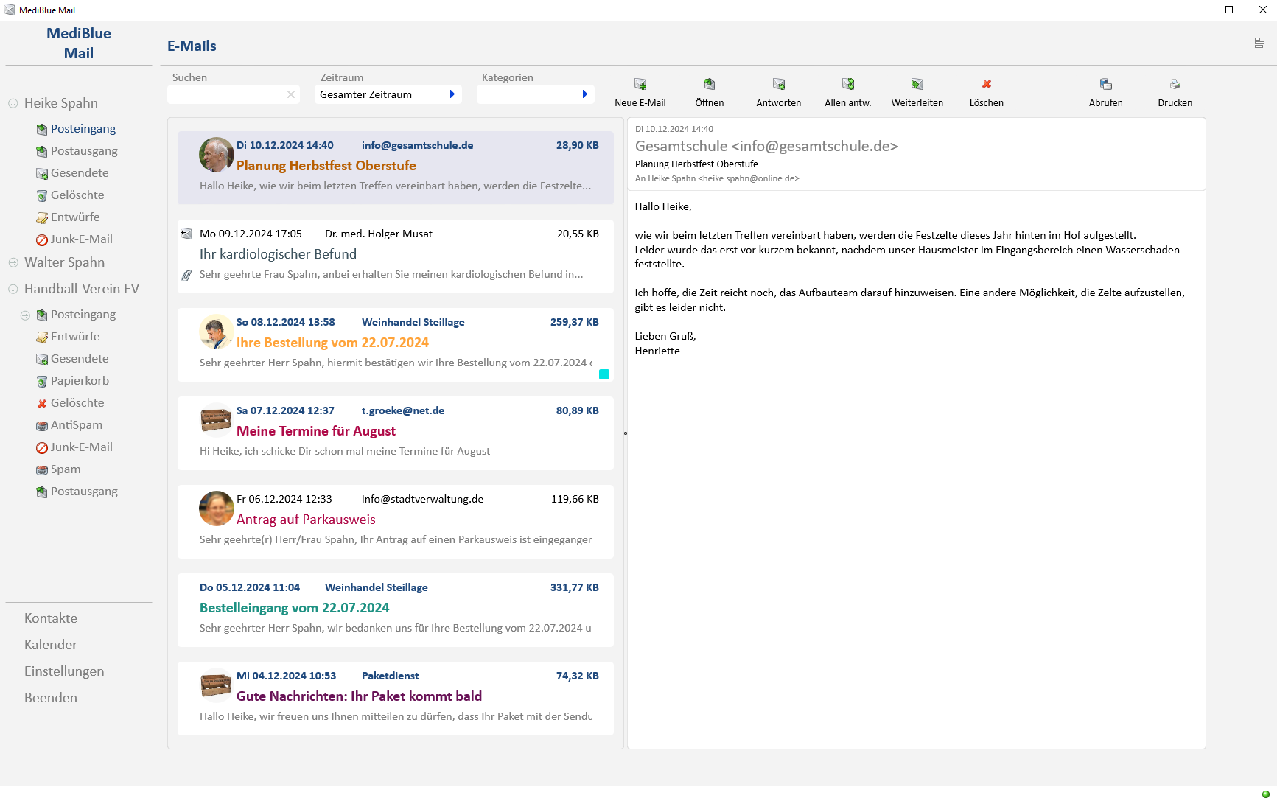Click the envelope icon on Holger Musat email
Viewport: 1277px width, 801px height.
click(186, 234)
